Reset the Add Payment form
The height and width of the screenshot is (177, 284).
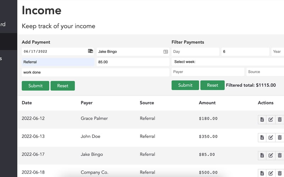coord(63,86)
